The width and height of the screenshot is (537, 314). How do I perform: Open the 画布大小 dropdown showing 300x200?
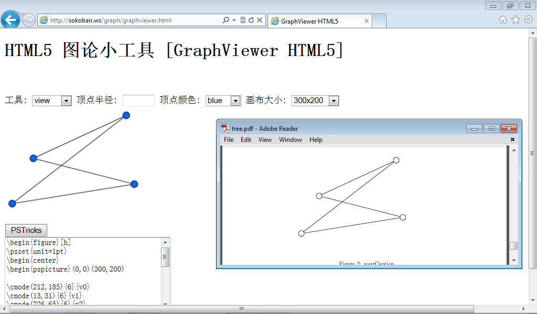[315, 100]
